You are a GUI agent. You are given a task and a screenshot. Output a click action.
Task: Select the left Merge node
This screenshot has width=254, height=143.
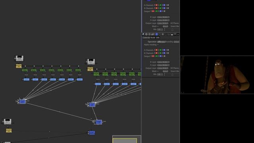tap(21, 102)
